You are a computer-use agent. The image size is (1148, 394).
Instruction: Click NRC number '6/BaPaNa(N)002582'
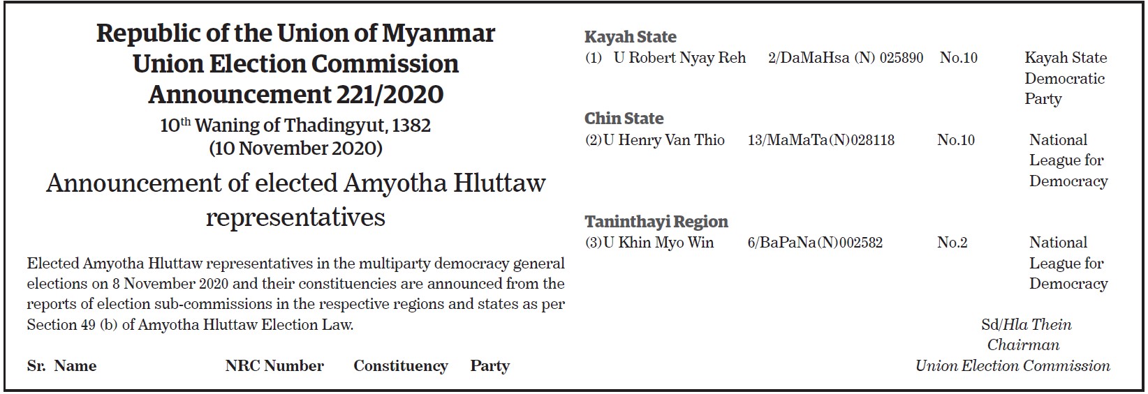(815, 243)
